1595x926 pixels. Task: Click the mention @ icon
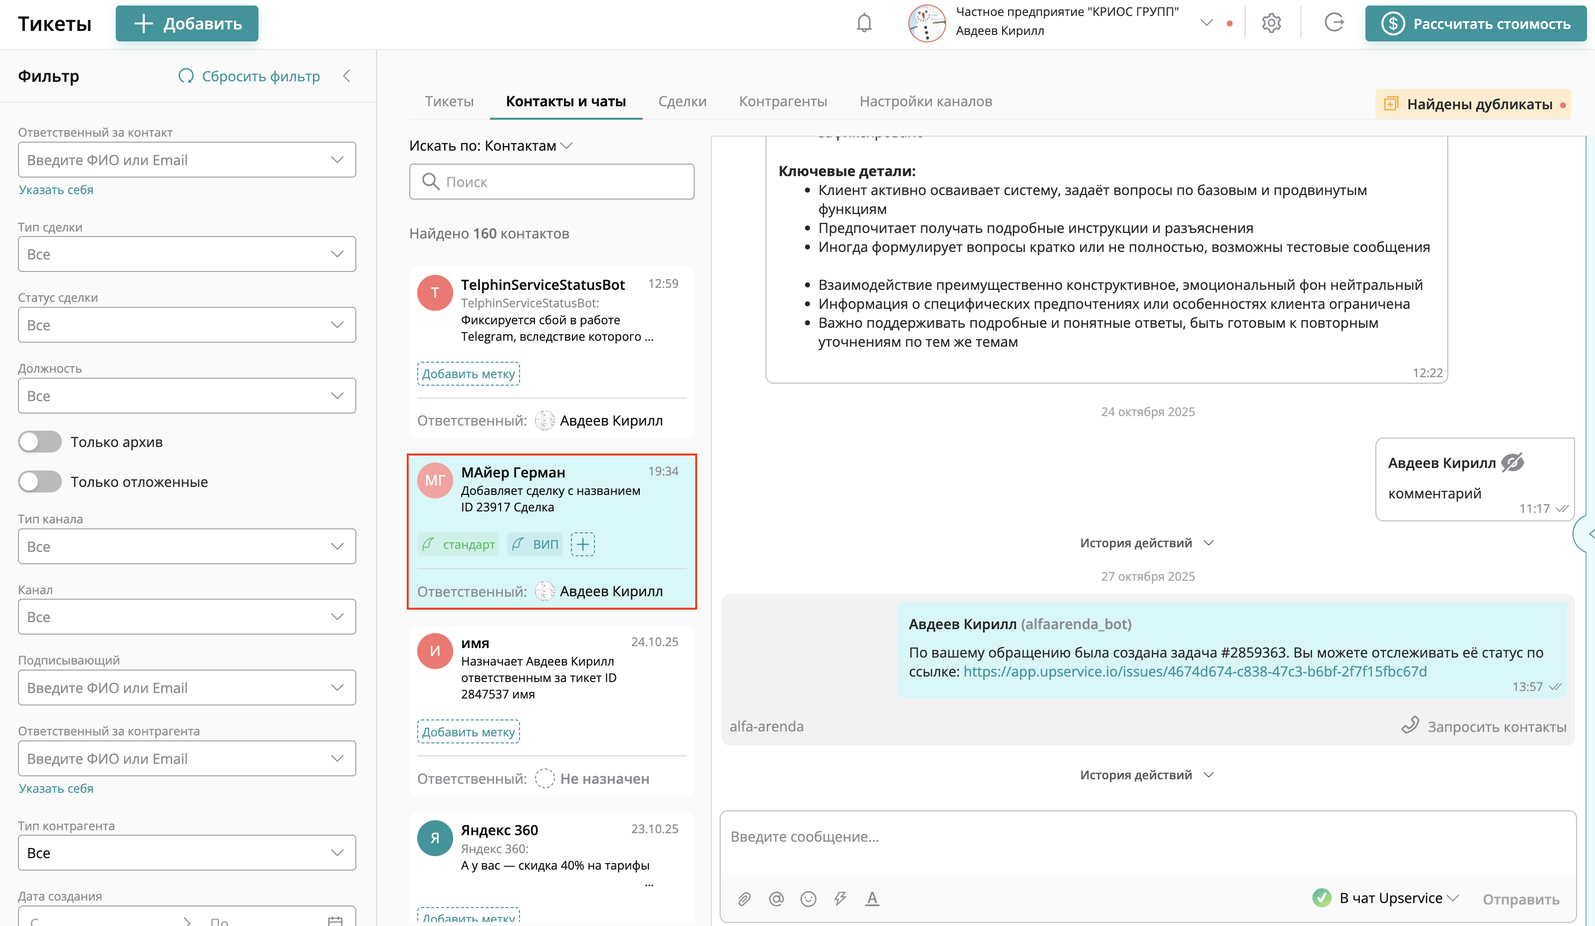pos(776,899)
